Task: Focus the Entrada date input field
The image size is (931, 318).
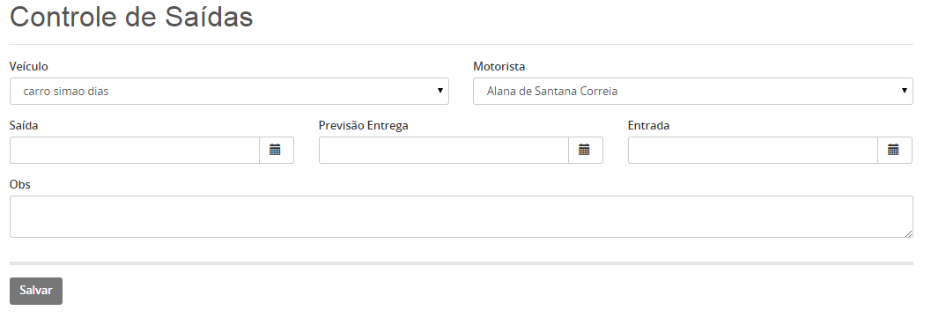Action: [753, 150]
